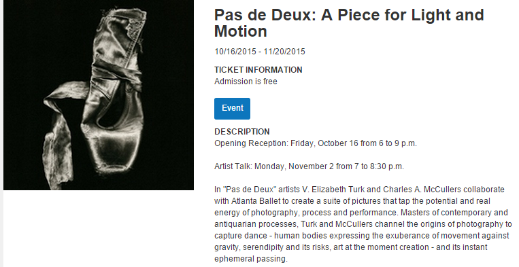Select the end date 11/20/2015
This screenshot has width=519, height=267.
pos(284,52)
